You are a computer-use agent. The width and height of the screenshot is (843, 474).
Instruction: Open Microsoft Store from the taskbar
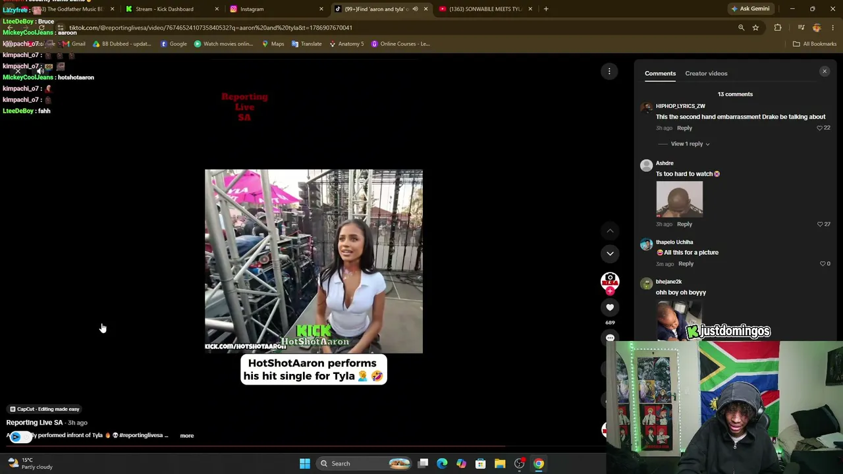pos(481,463)
